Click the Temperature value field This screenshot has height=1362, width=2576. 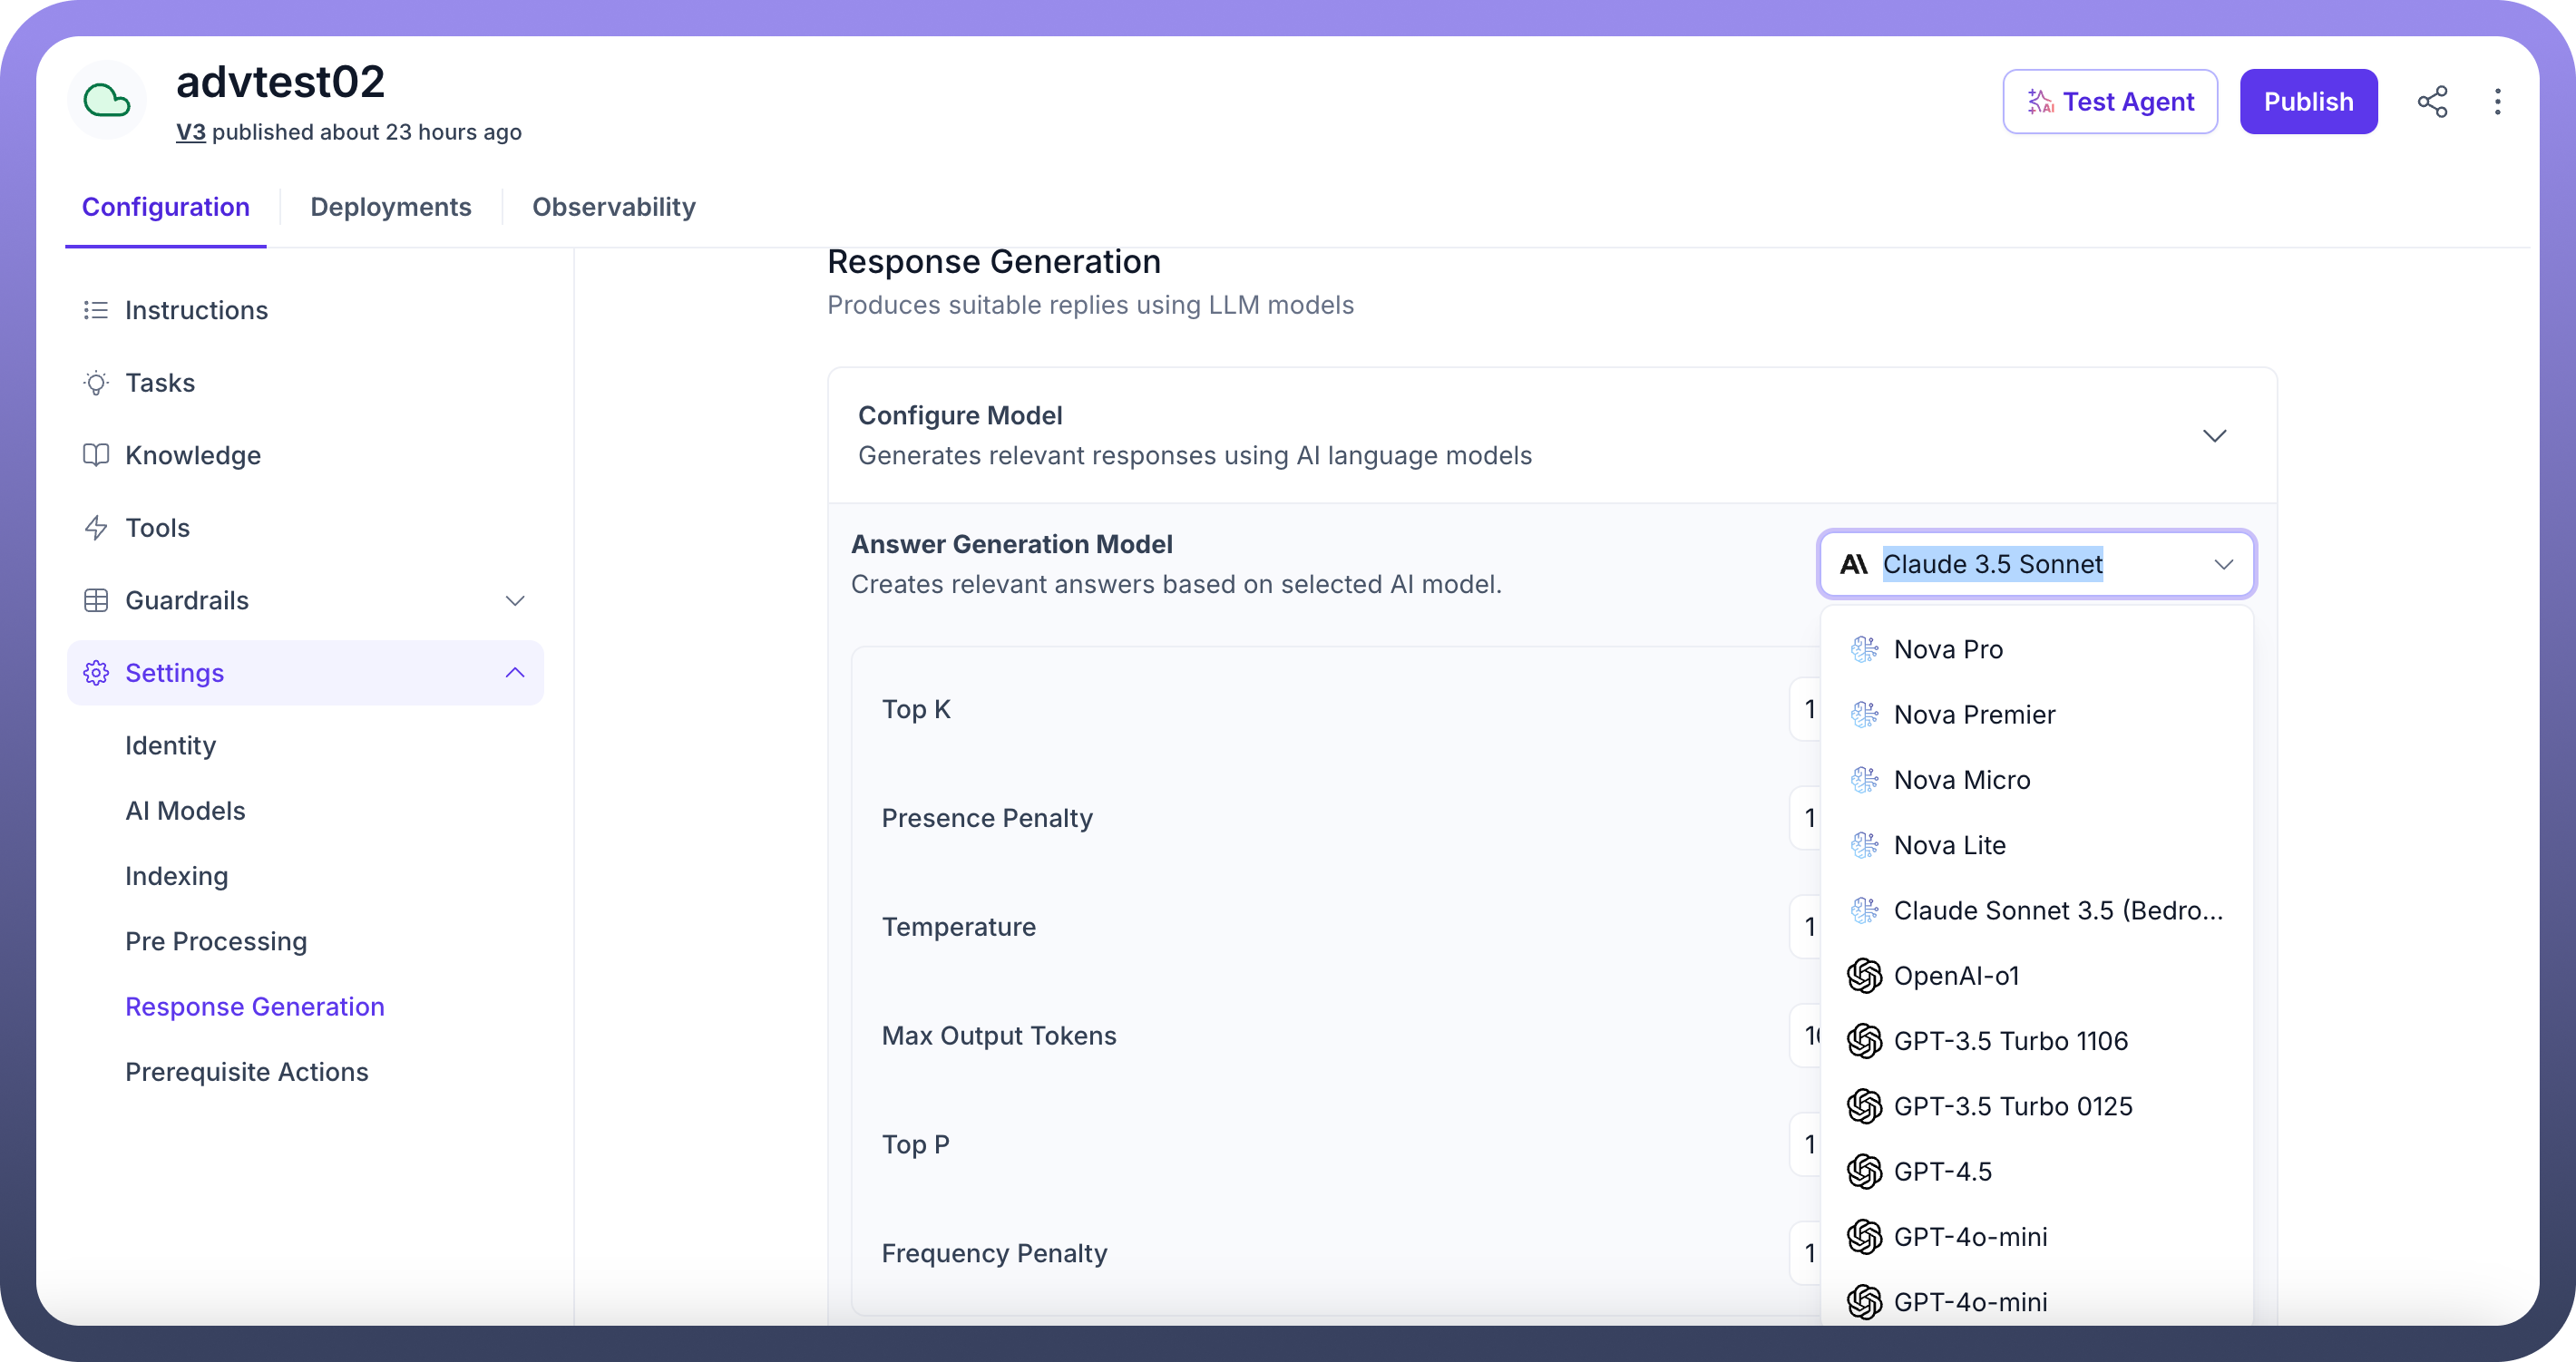click(1806, 927)
